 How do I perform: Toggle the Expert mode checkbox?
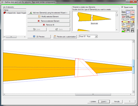[x=122, y=7]
